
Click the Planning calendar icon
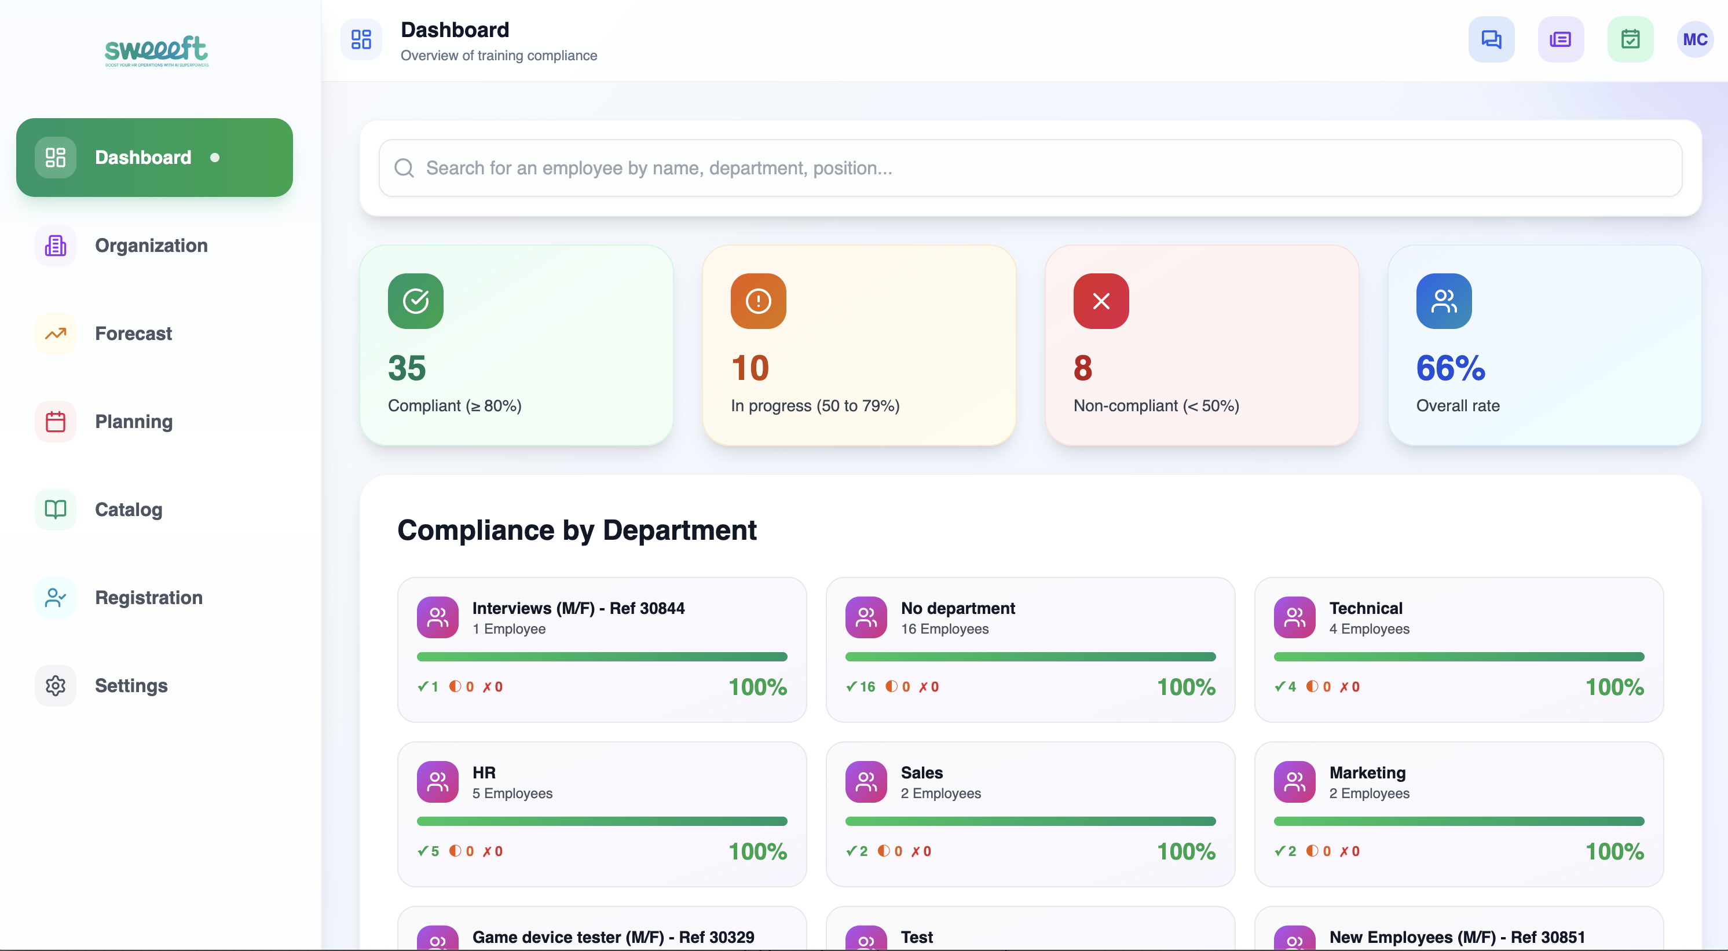click(x=54, y=422)
